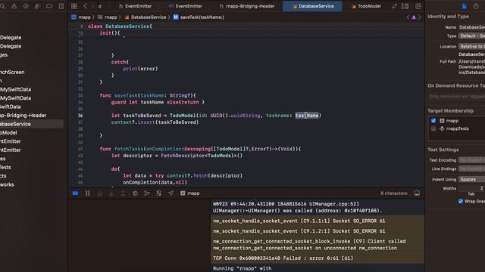Add editor on right icon

click(418, 6)
